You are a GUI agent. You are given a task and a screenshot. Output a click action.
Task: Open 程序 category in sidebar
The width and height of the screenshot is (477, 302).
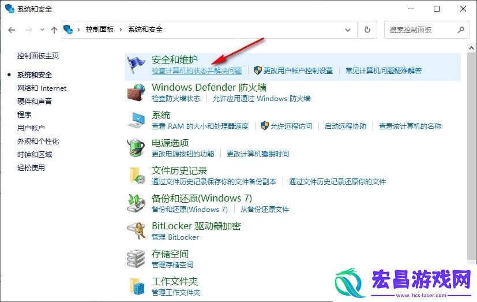coord(24,115)
